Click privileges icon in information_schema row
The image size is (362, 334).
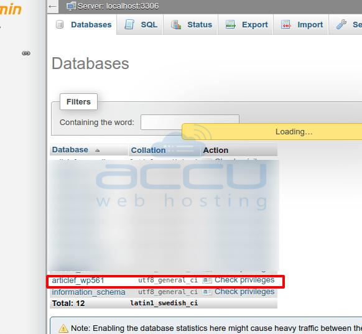(207, 292)
